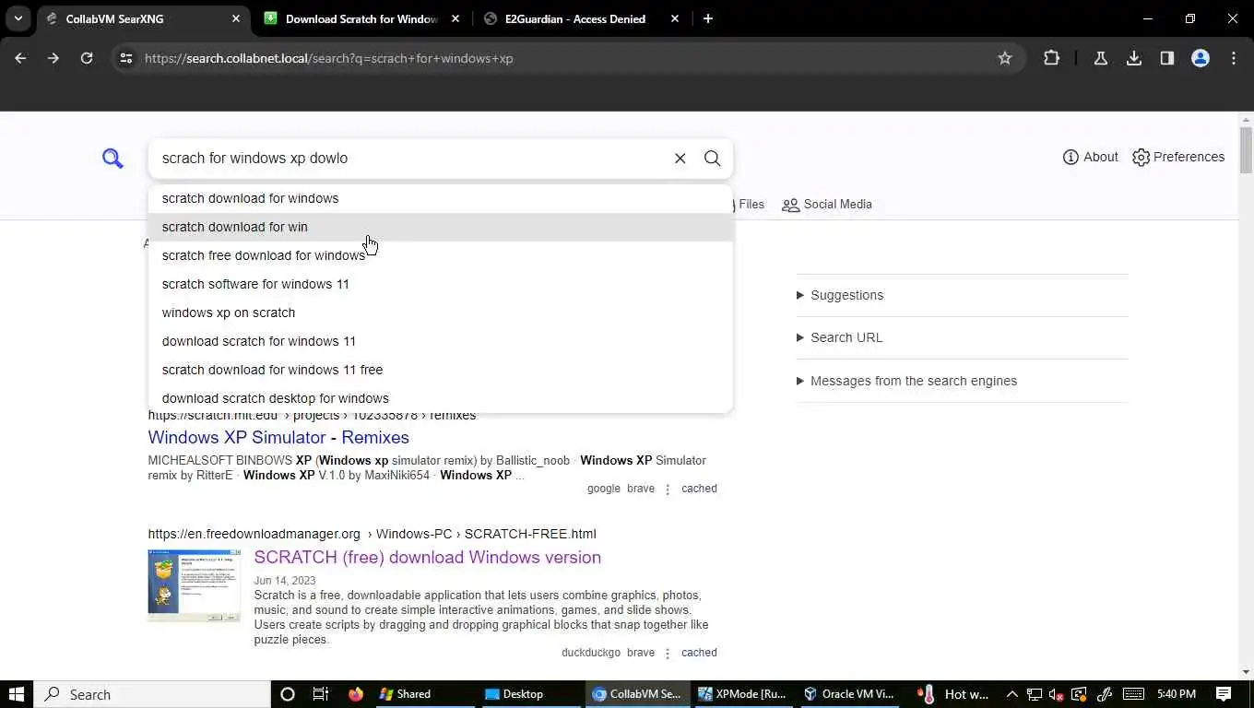Open the tab search dropdown
The width and height of the screenshot is (1254, 708).
point(18,18)
